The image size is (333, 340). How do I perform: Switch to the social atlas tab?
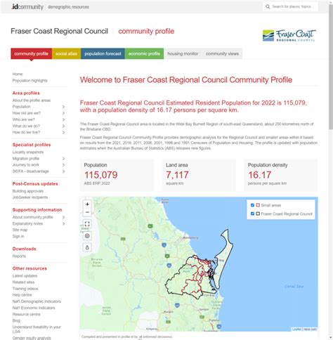(66, 53)
